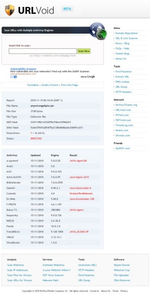
Task: Open Scan Websites footer link
Action: 16,265
